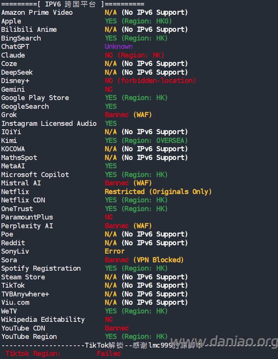Screen dimensions: 278x359
Task: Click the Spotify Registration row label
Action: pyautogui.click(x=41, y=268)
